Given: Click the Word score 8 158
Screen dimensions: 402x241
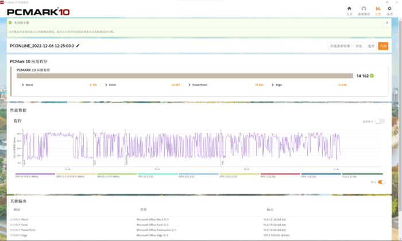Looking at the screenshot, I should pyautogui.click(x=93, y=85).
